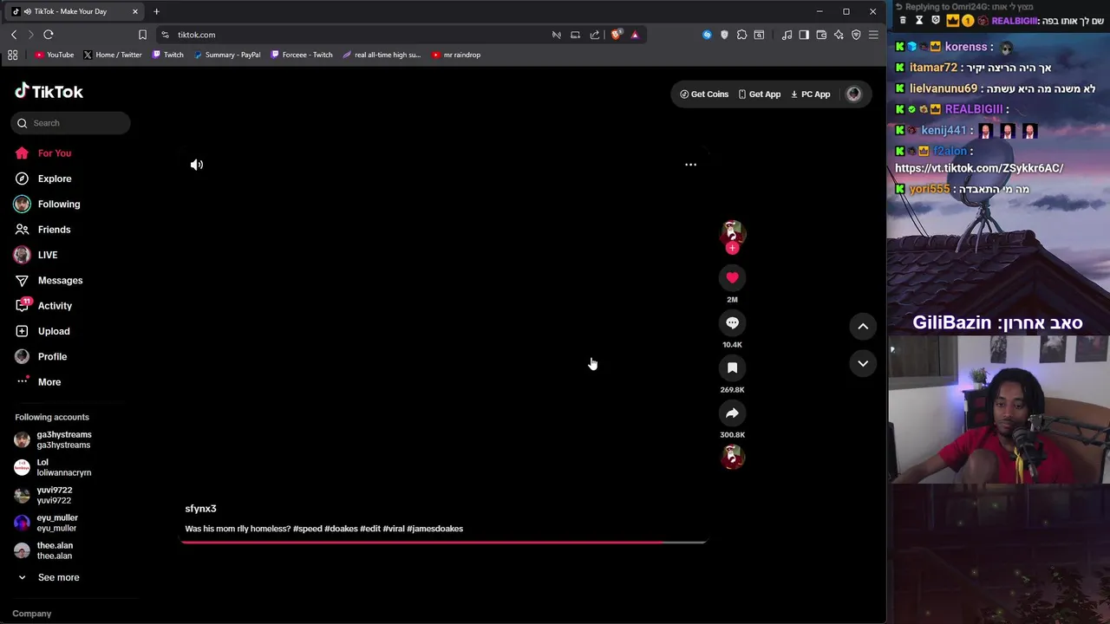The image size is (1110, 624).
Task: Click the TikTok search field
Action: 71,123
